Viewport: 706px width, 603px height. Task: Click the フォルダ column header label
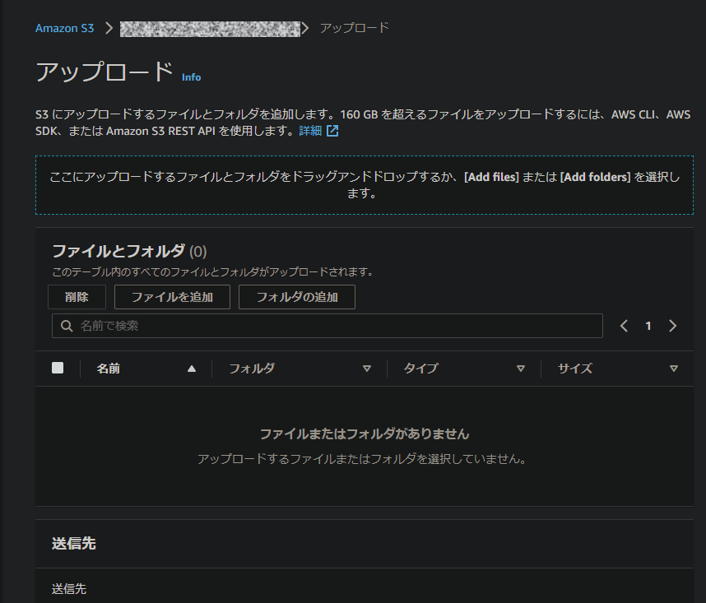(252, 369)
